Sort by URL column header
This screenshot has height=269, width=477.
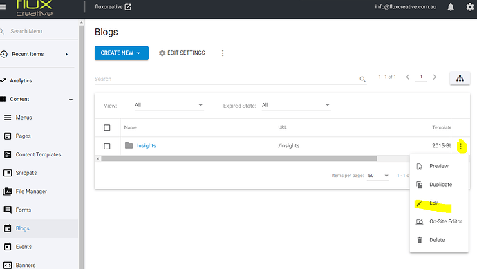click(x=282, y=127)
